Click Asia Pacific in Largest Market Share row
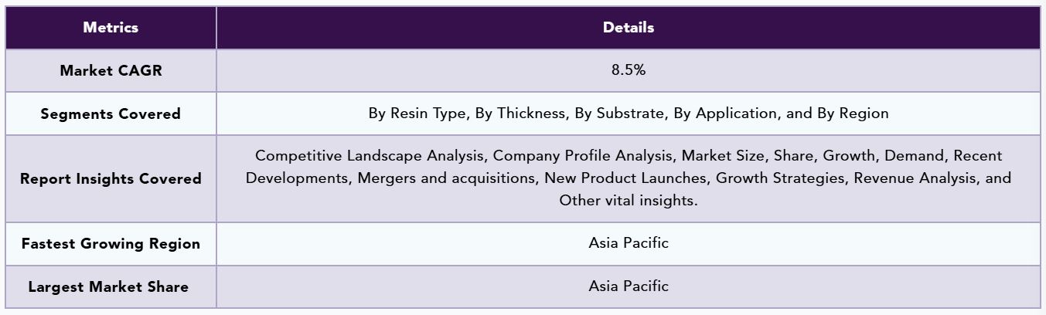 pos(629,286)
